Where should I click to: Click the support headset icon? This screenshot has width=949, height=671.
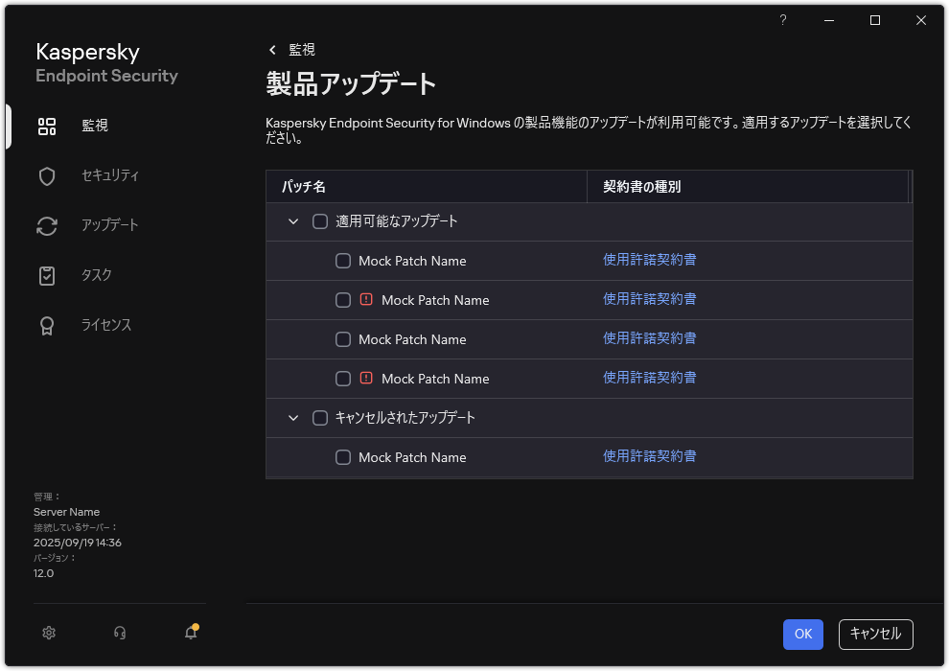point(119,633)
